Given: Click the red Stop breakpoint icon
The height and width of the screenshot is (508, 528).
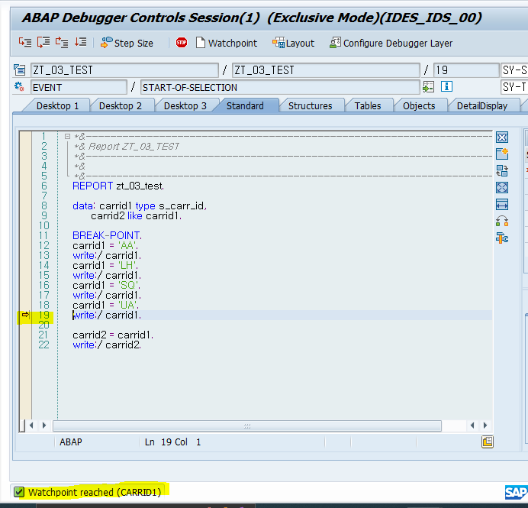Looking at the screenshot, I should click(182, 43).
